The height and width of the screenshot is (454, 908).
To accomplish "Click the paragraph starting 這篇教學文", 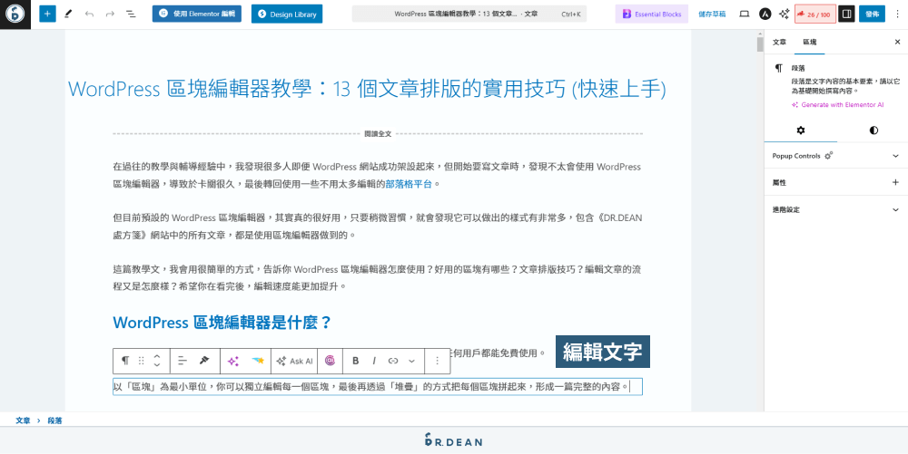I will pos(377,277).
